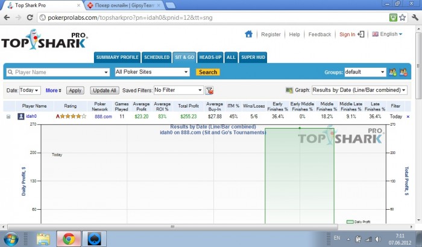This screenshot has height=247, width=422.
Task: Switch to the Summary Profile tab
Action: 117,57
